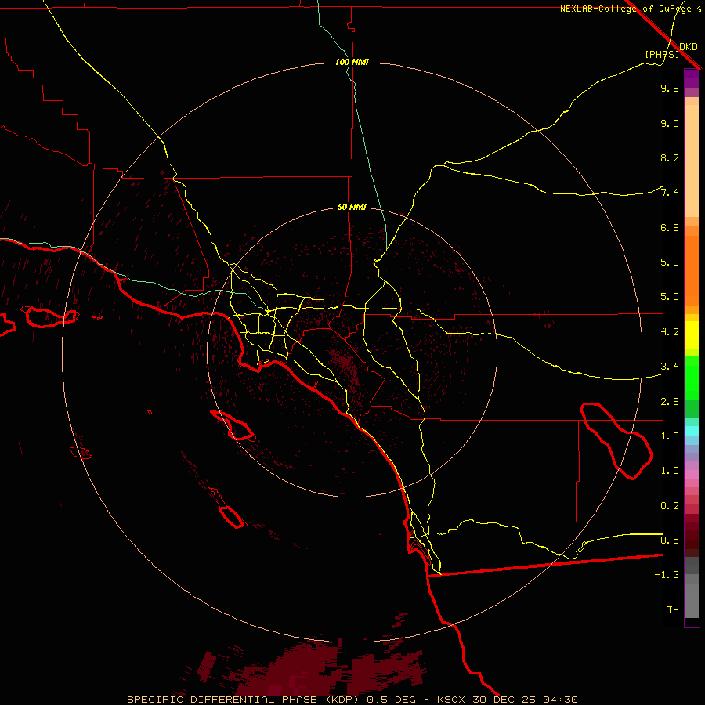
Task: Click the NEXLAB-College of DuPage credit text
Action: pos(626,9)
